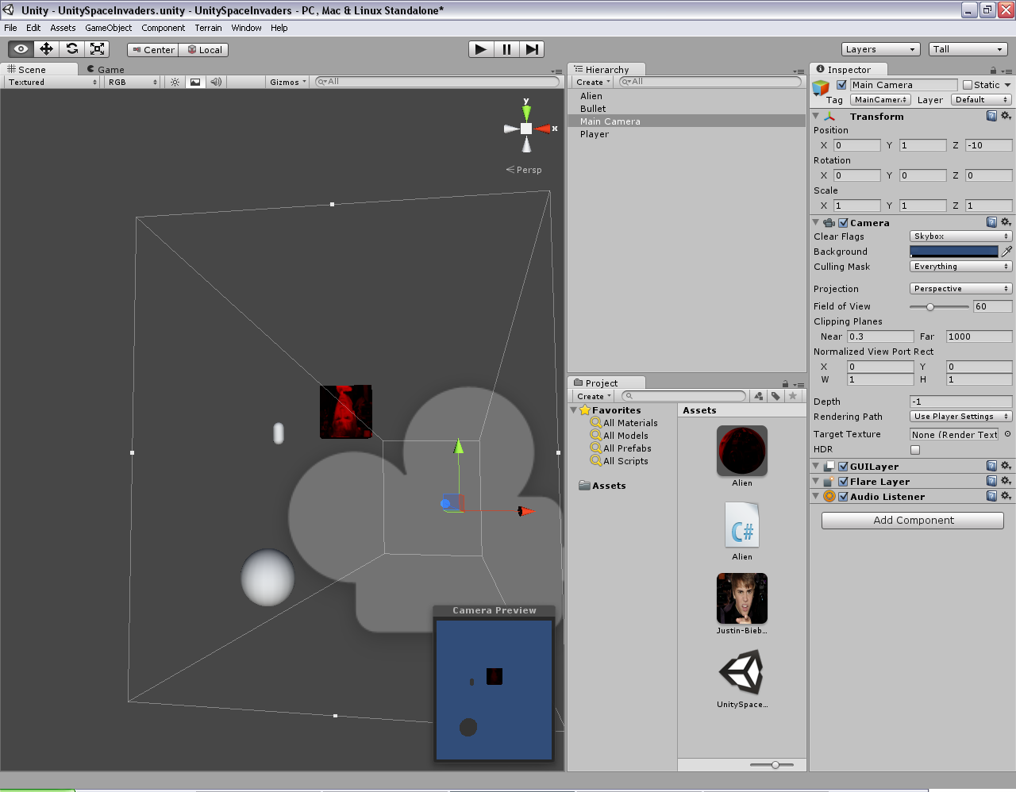Enable the Static checkbox

(x=968, y=85)
